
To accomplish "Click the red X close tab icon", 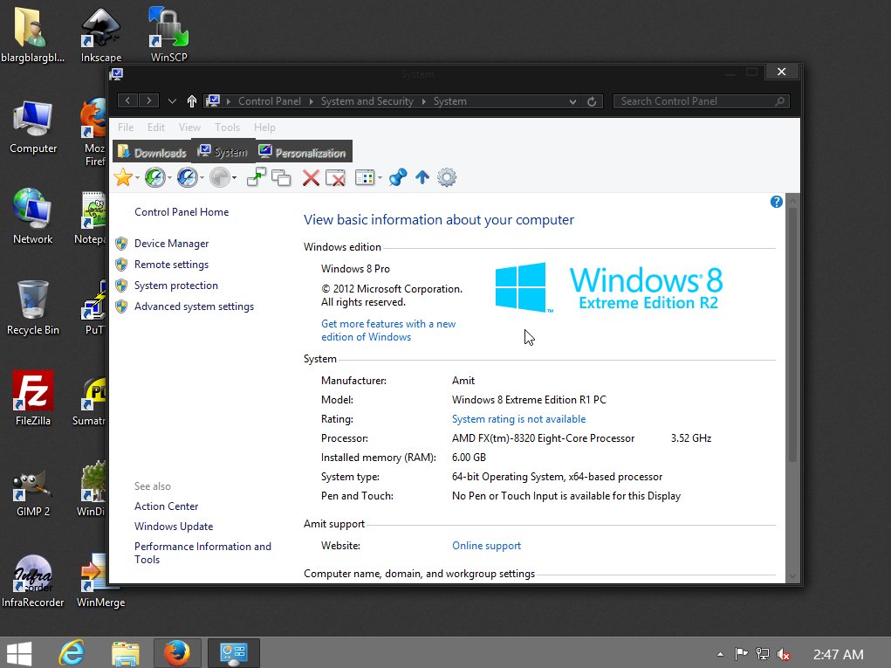I will point(311,178).
